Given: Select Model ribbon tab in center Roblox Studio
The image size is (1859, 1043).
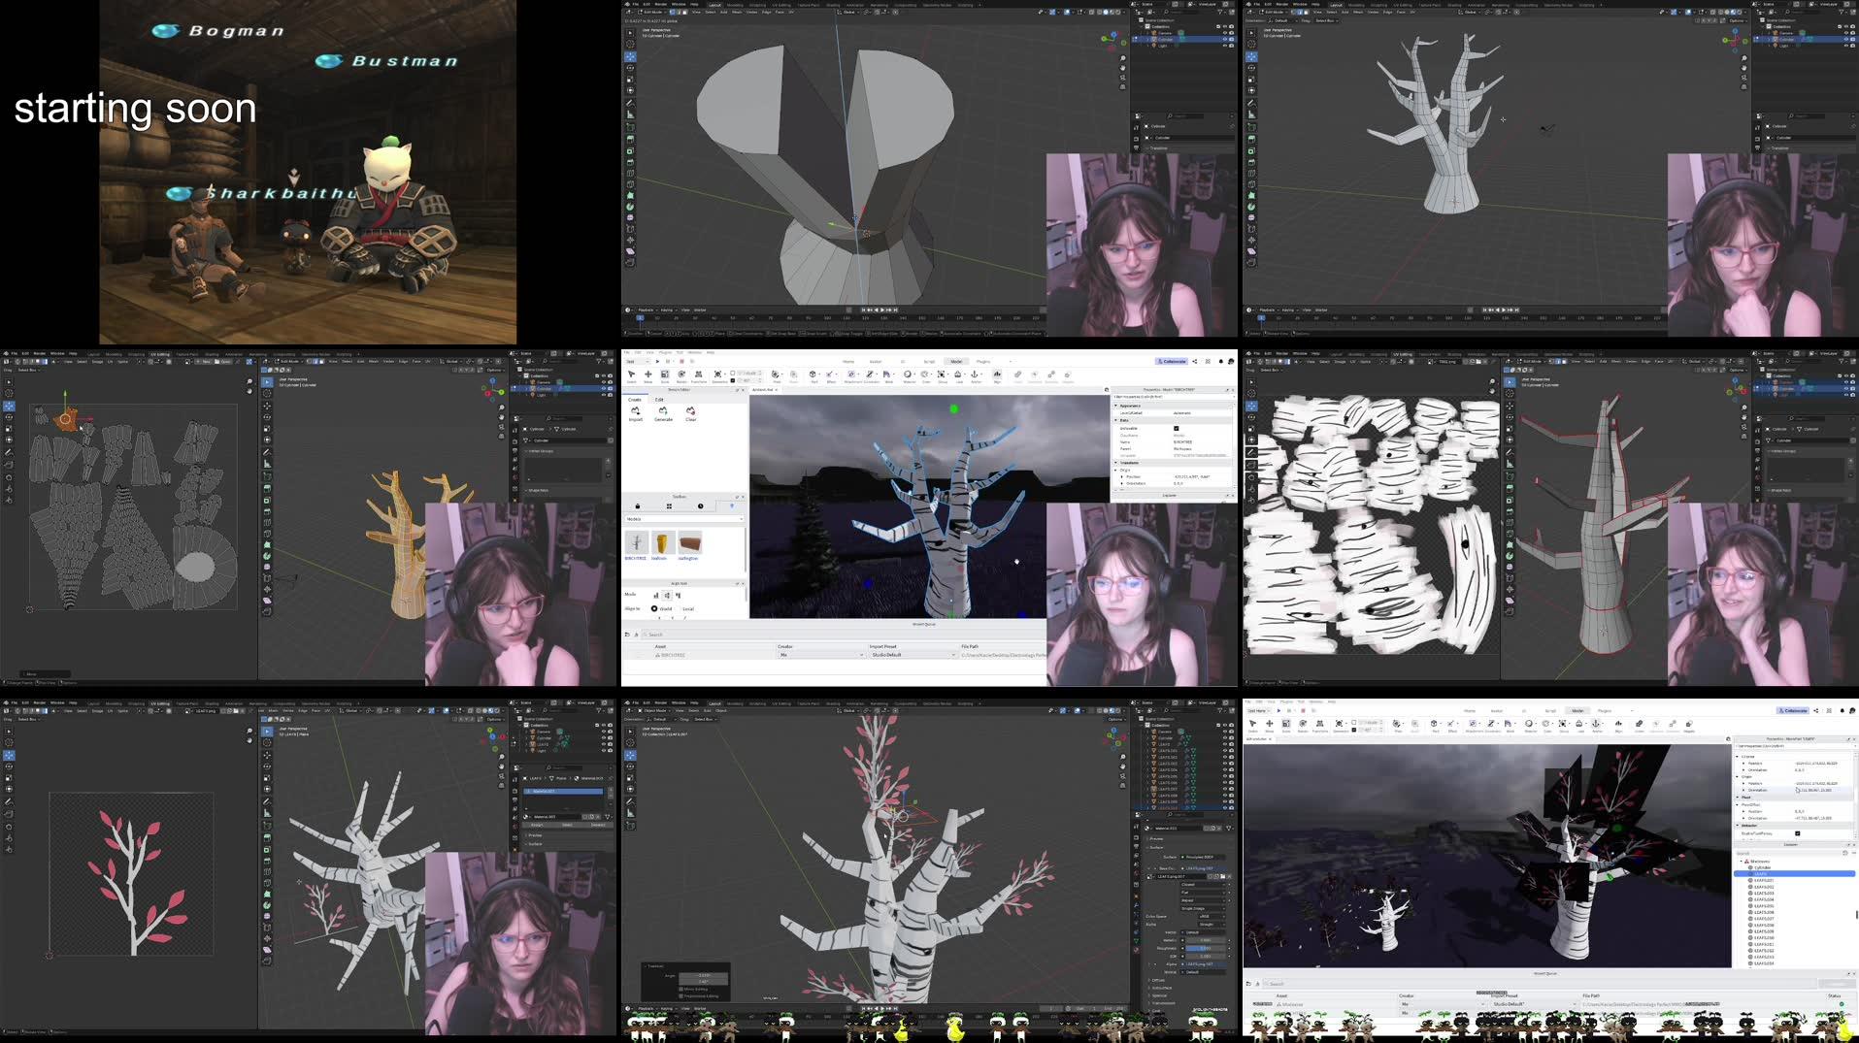Looking at the screenshot, I should pyautogui.click(x=955, y=361).
